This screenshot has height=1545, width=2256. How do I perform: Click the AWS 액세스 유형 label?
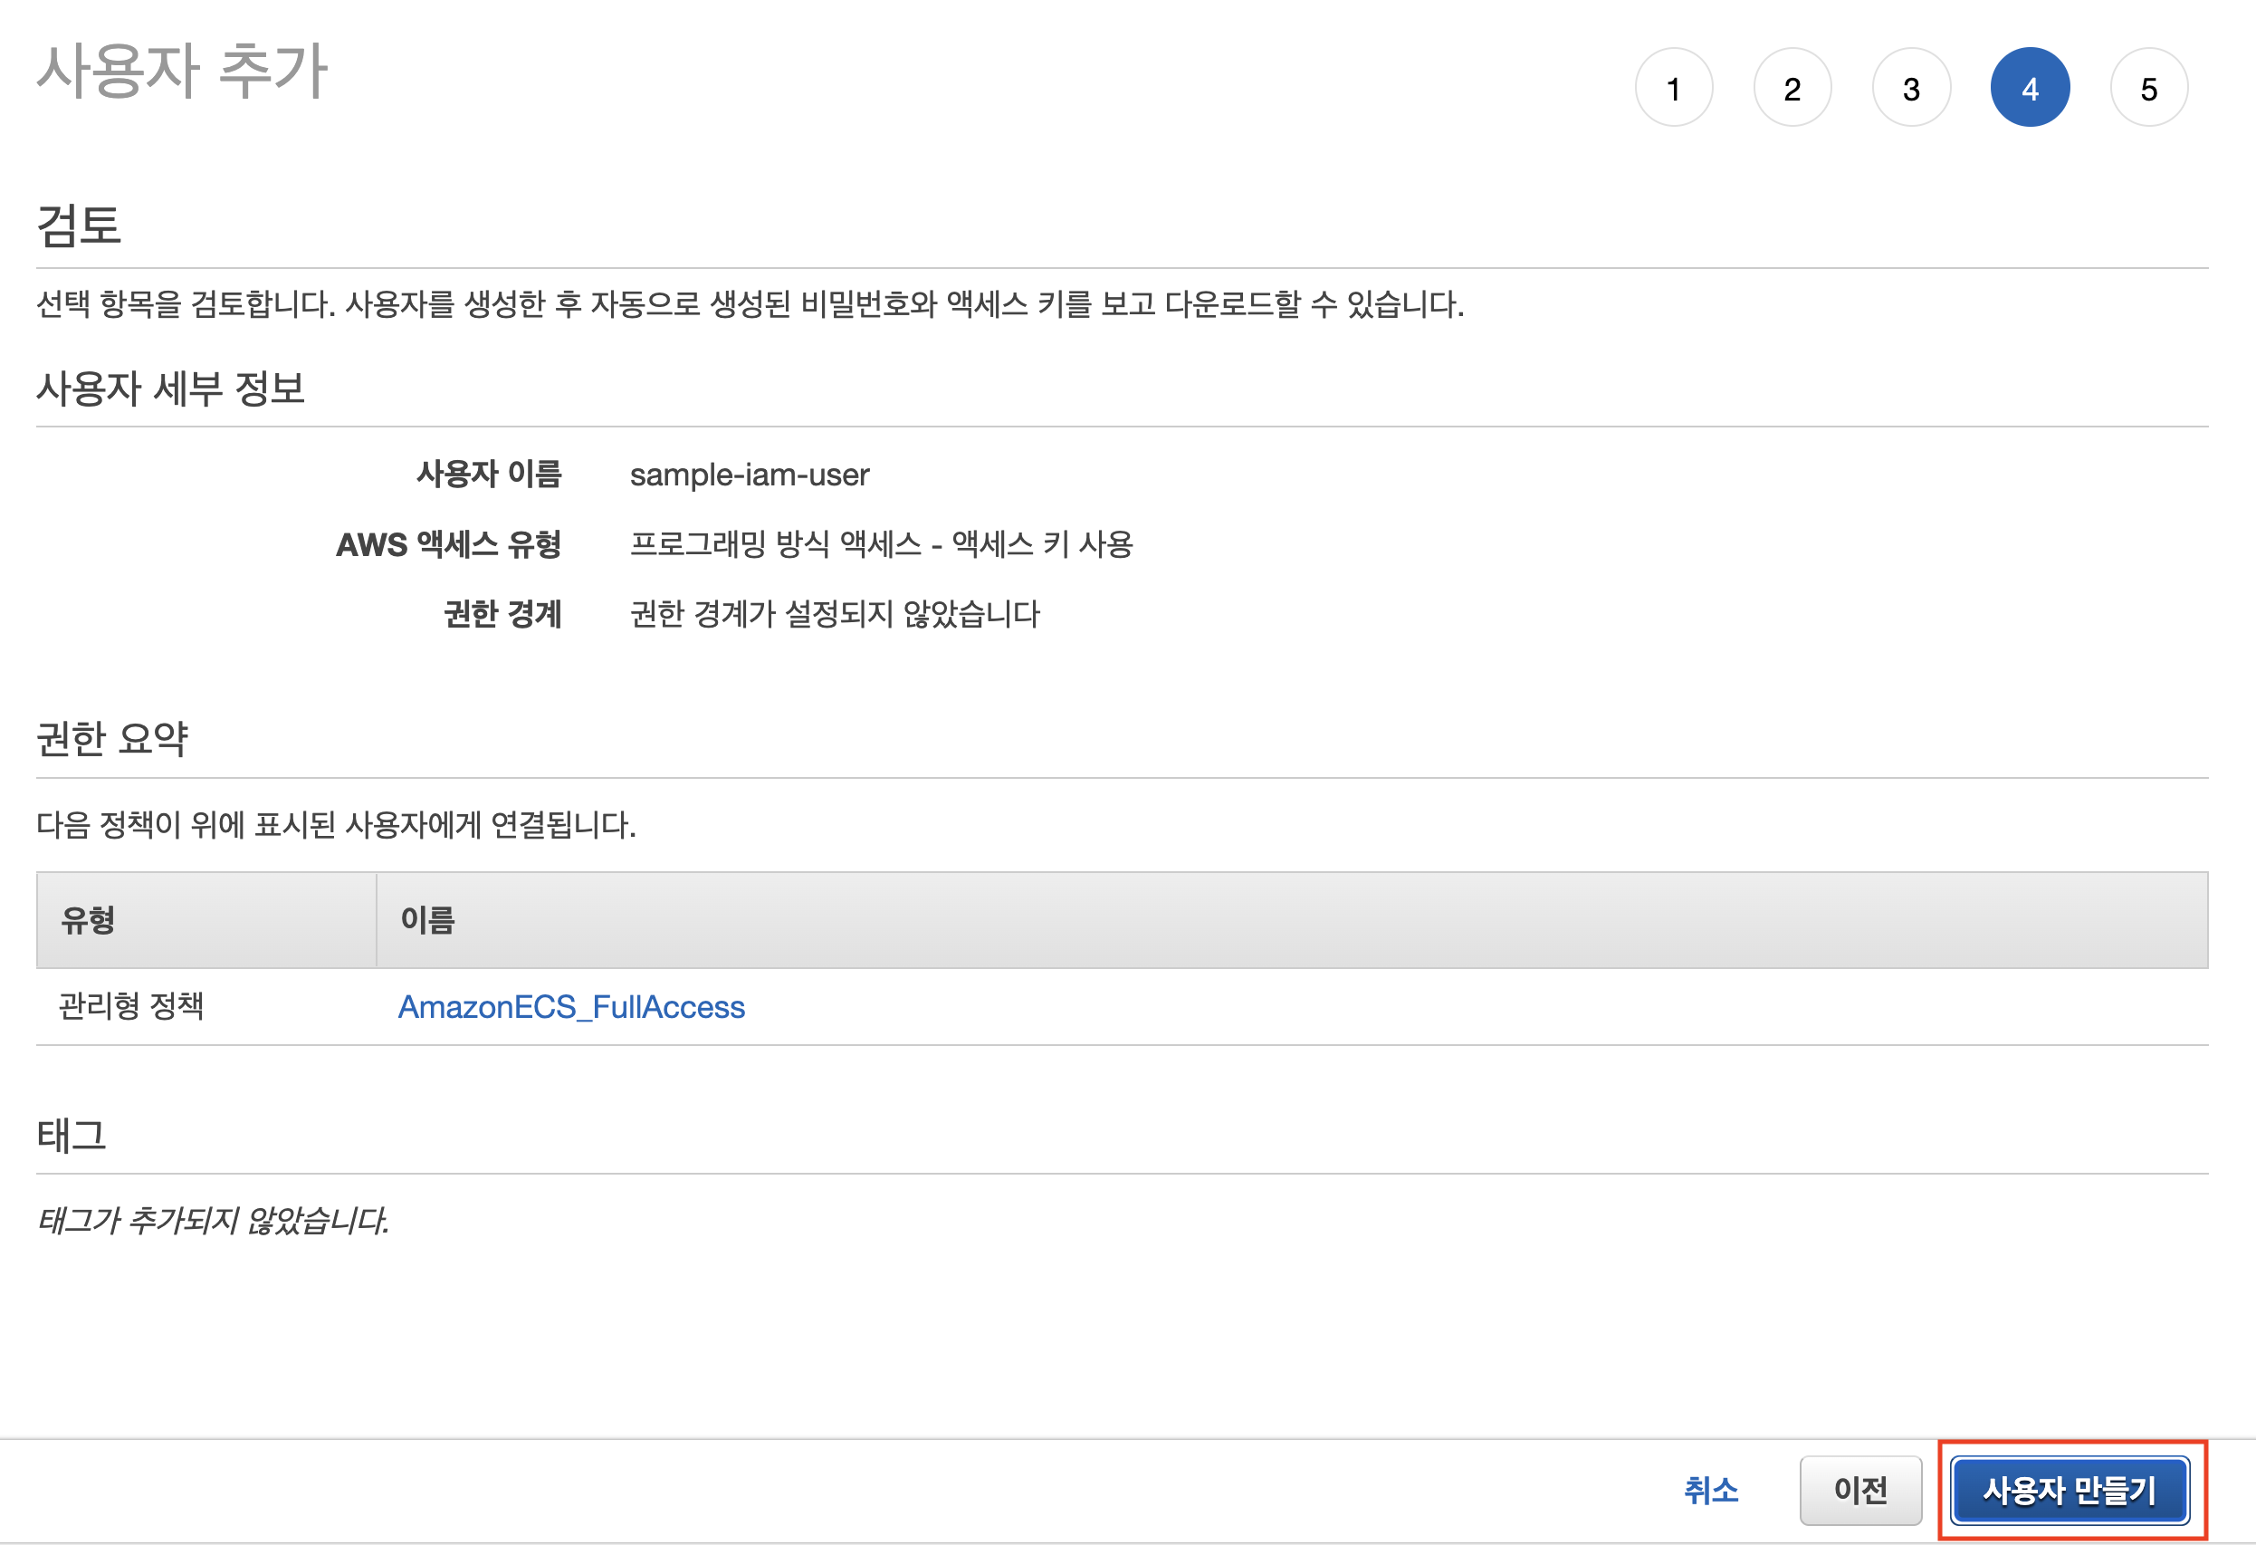(x=448, y=543)
